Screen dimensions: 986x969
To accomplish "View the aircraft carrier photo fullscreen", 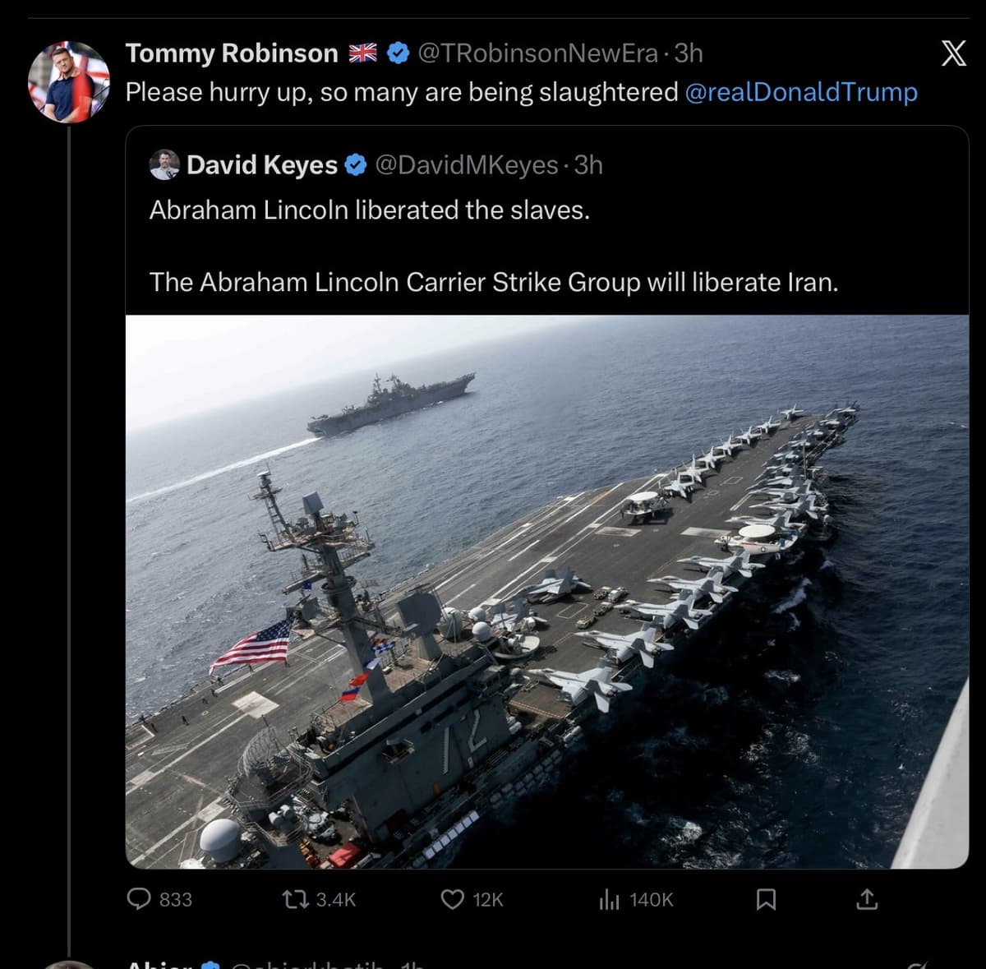I will coord(546,592).
